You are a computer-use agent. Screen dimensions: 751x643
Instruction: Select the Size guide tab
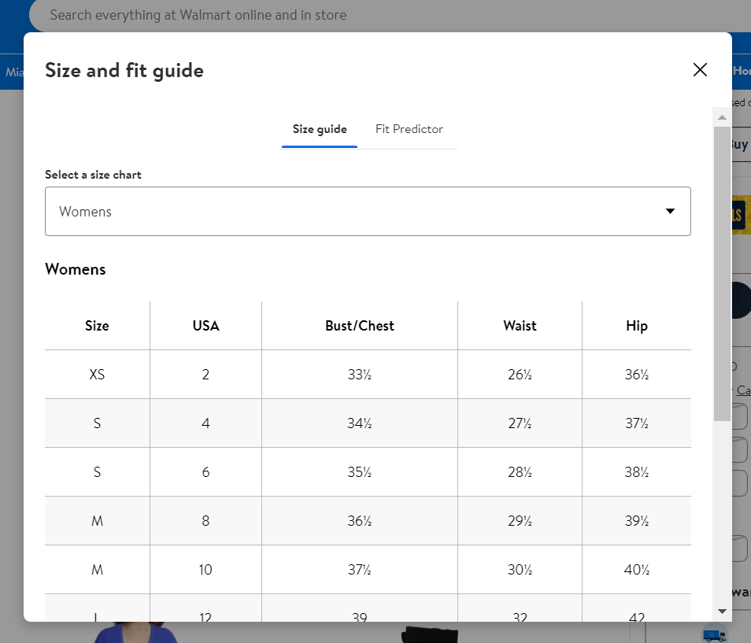point(320,129)
